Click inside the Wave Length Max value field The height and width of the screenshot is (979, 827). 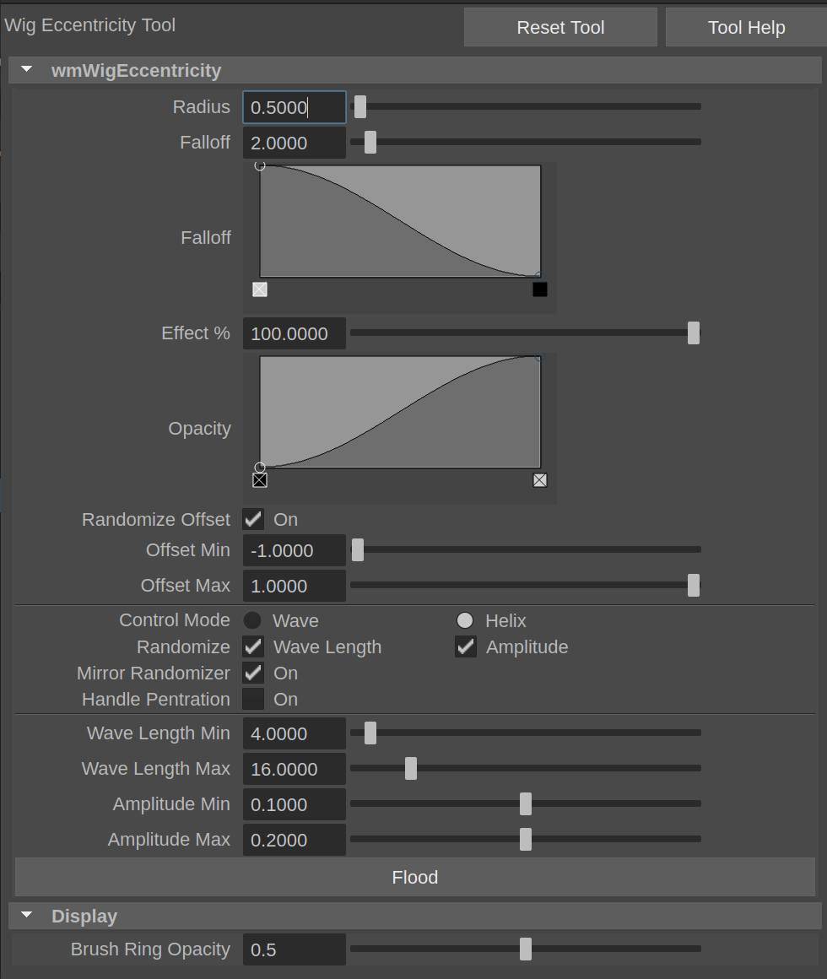294,769
